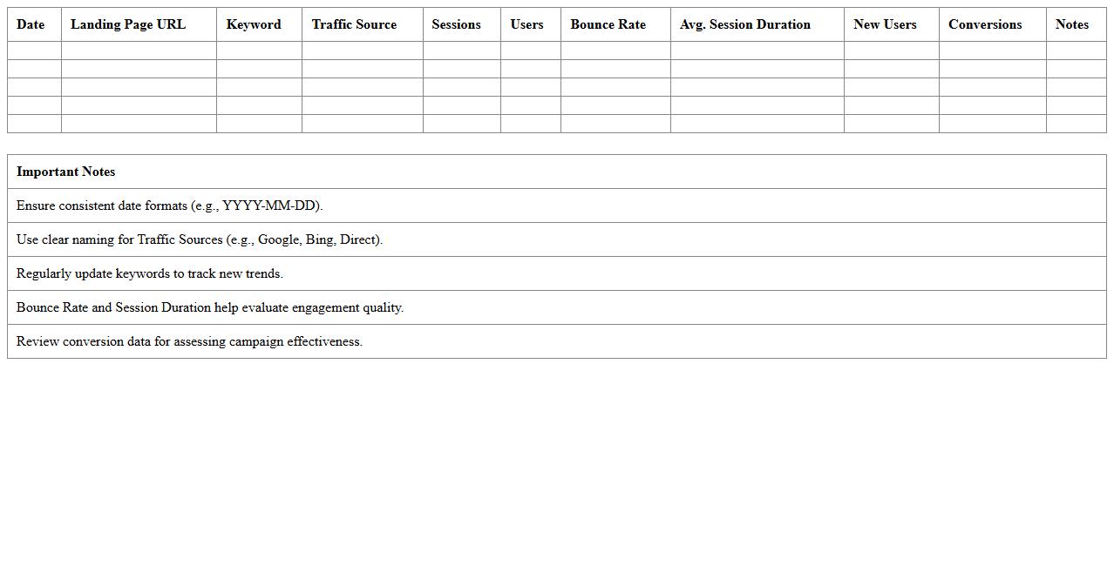Select the Conversions column header
This screenshot has height=566, width=1114.
click(985, 24)
